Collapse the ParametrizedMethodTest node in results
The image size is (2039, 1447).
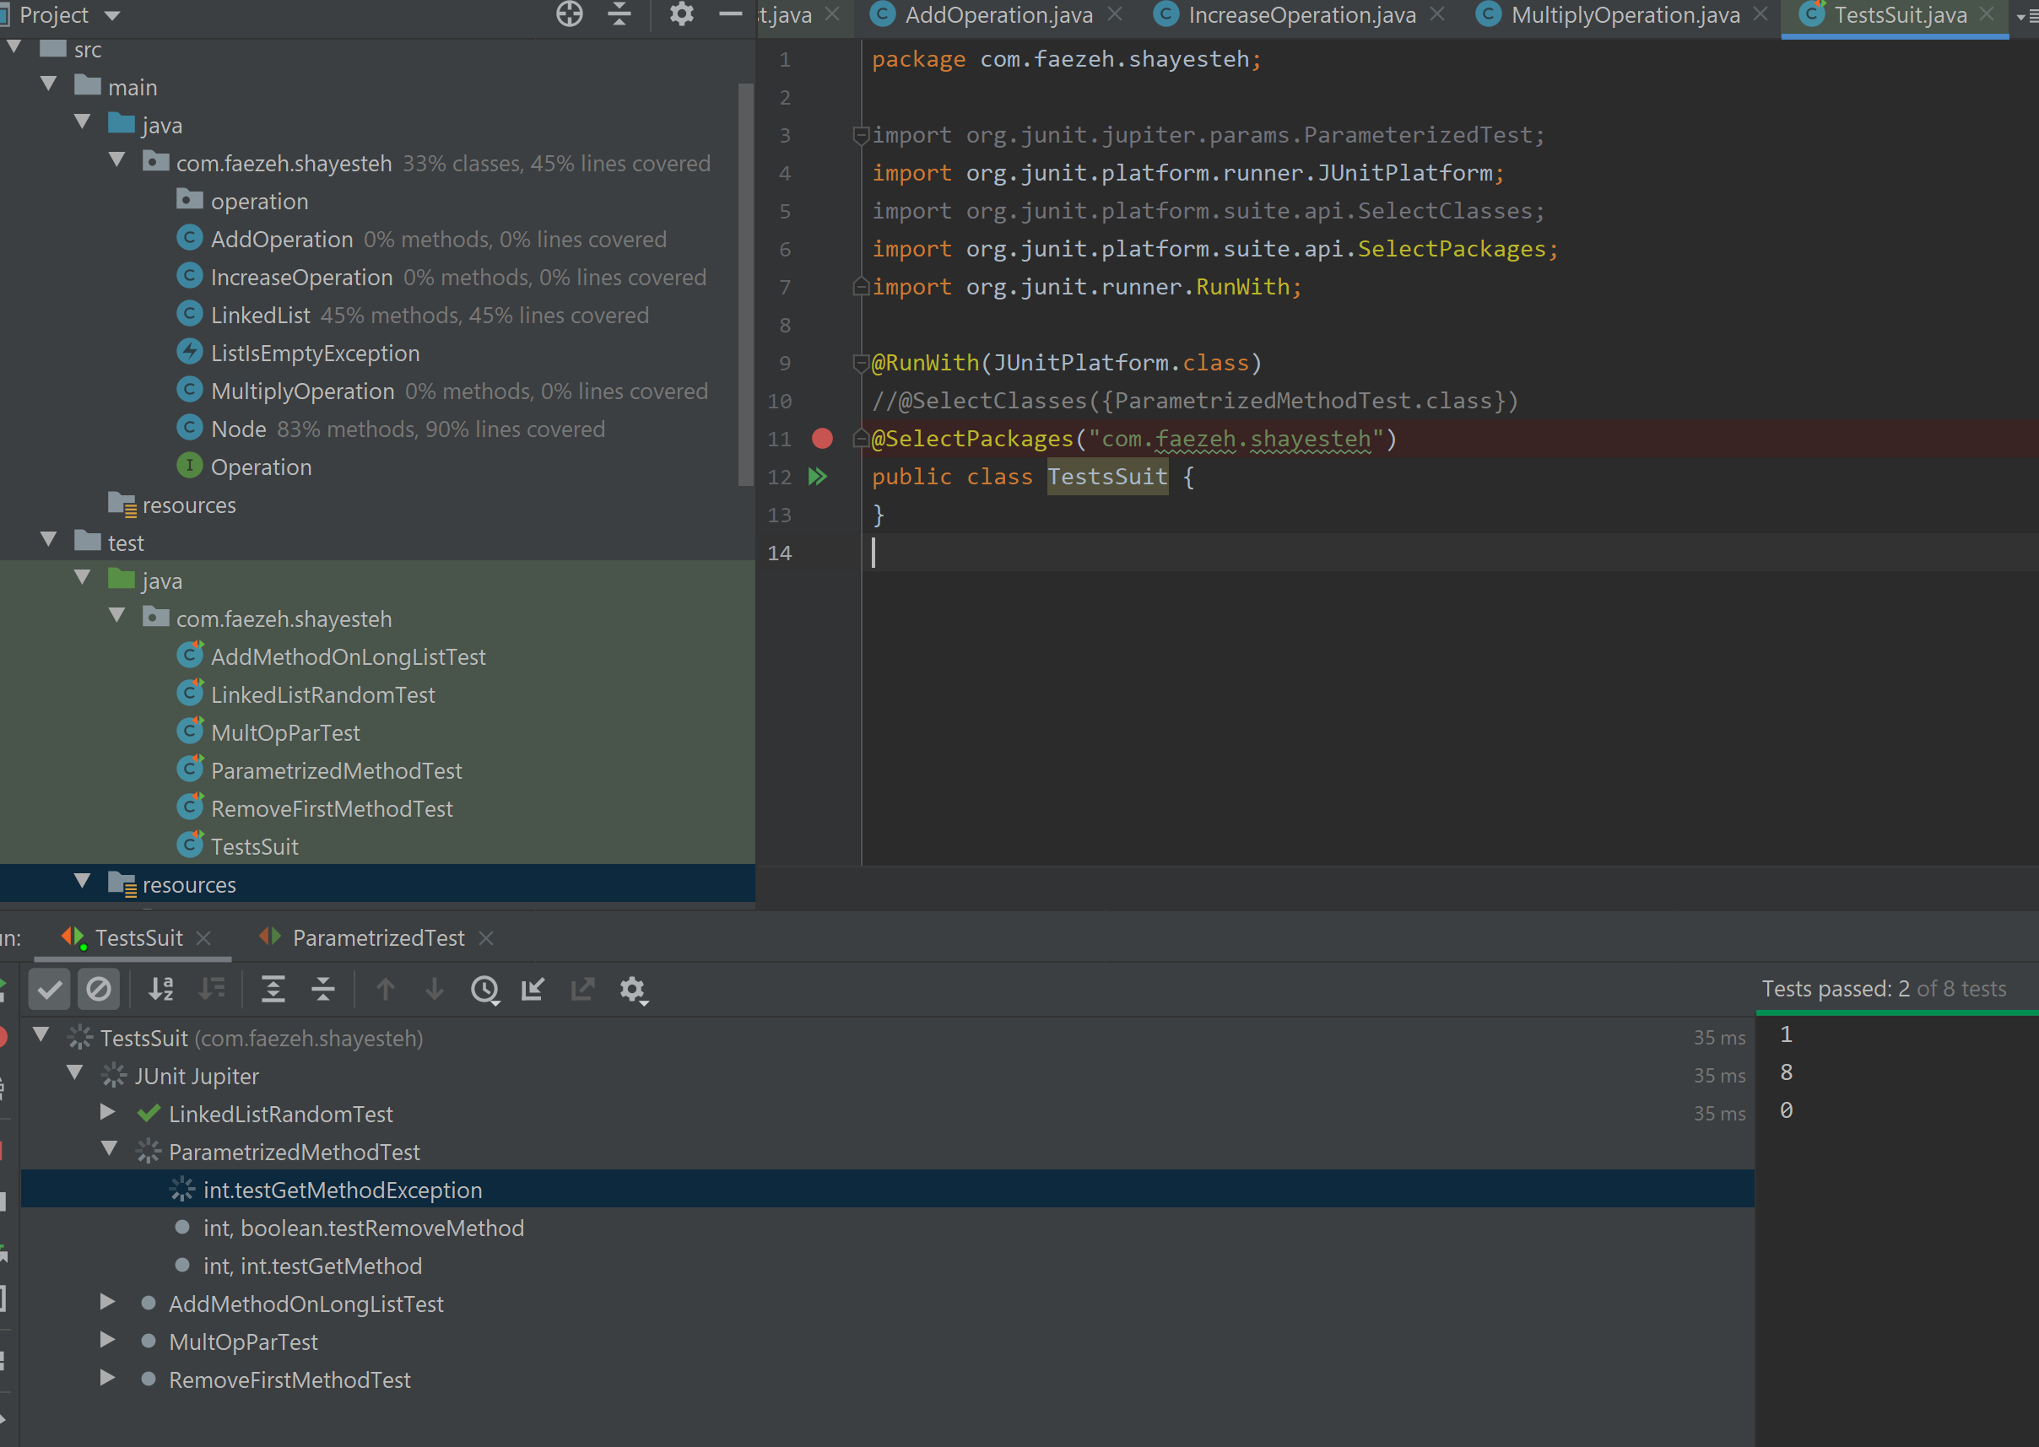tap(109, 1149)
